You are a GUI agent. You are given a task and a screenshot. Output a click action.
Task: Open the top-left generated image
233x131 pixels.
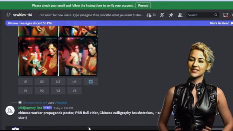[x=38, y=31]
